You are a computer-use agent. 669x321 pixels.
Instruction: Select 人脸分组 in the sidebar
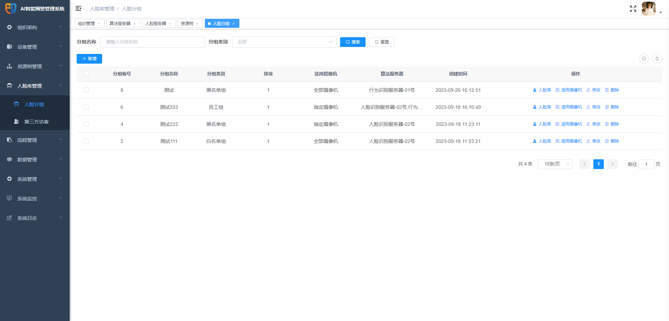pyautogui.click(x=35, y=104)
